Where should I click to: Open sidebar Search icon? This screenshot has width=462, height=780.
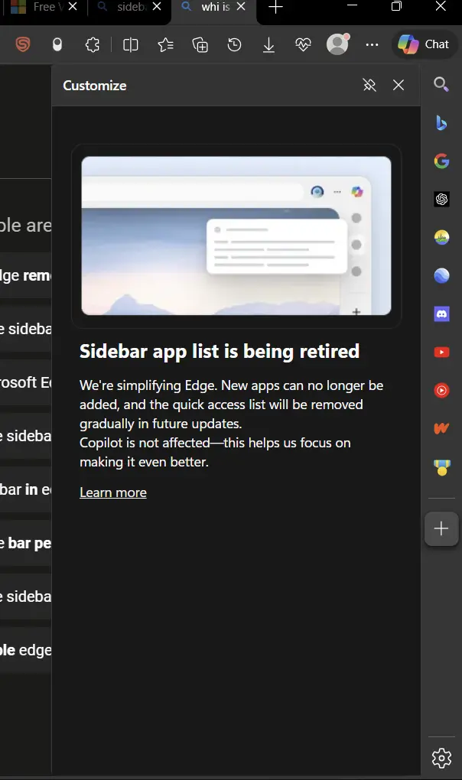[x=441, y=84]
